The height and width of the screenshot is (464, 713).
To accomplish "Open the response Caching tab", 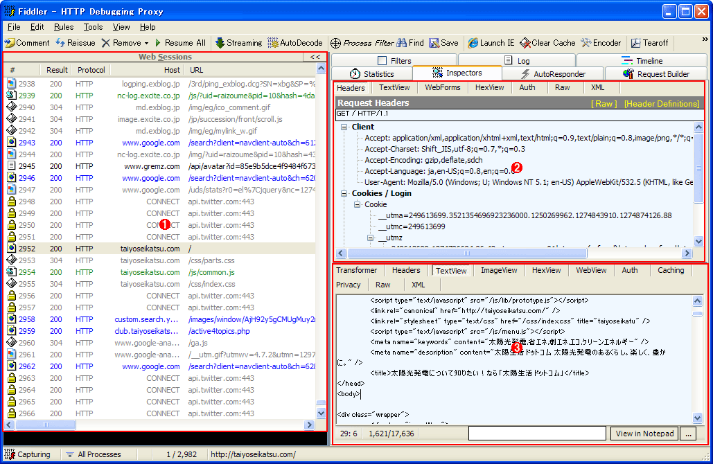I will (671, 270).
